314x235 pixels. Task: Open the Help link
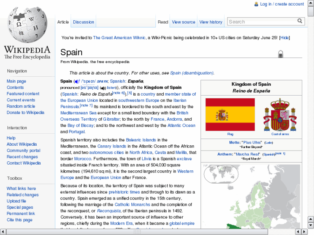tap(11, 138)
